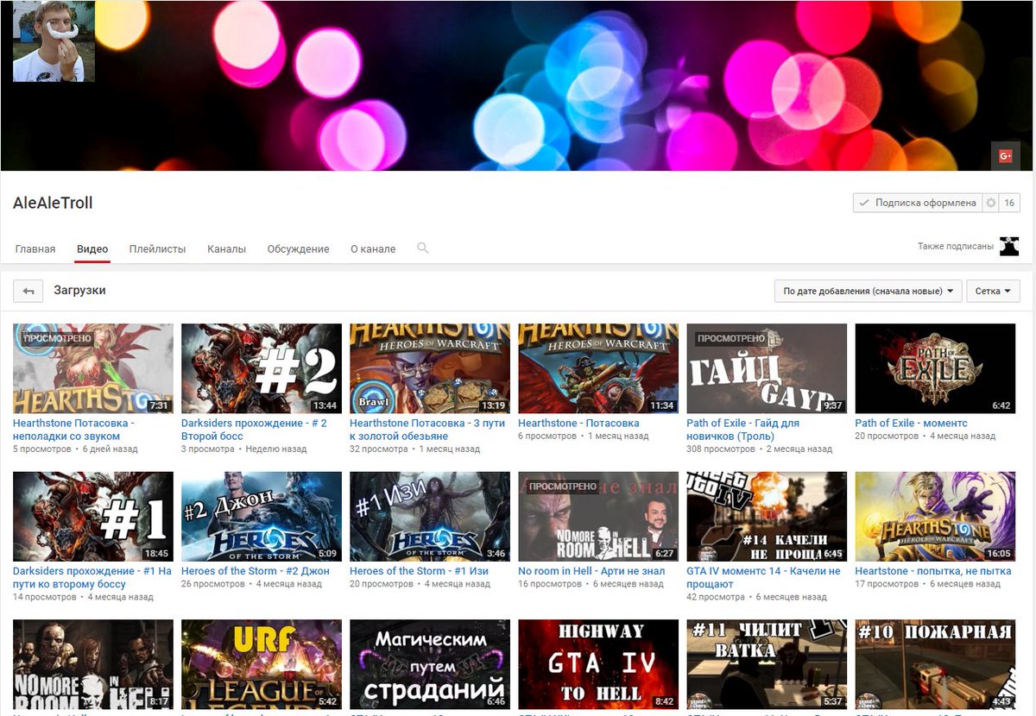
Task: Open link Path of Exile - моментс
Action: (x=911, y=424)
